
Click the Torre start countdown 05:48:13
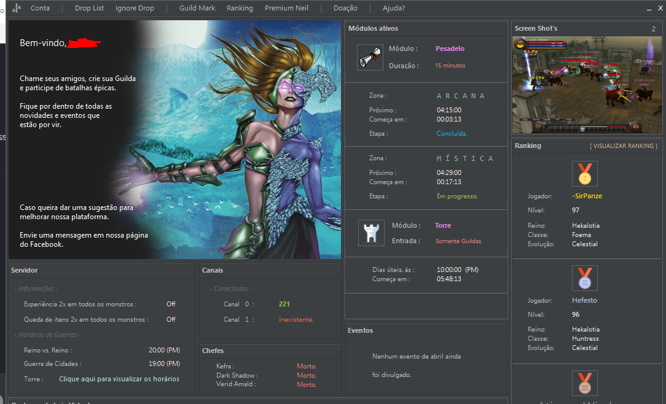coord(449,279)
